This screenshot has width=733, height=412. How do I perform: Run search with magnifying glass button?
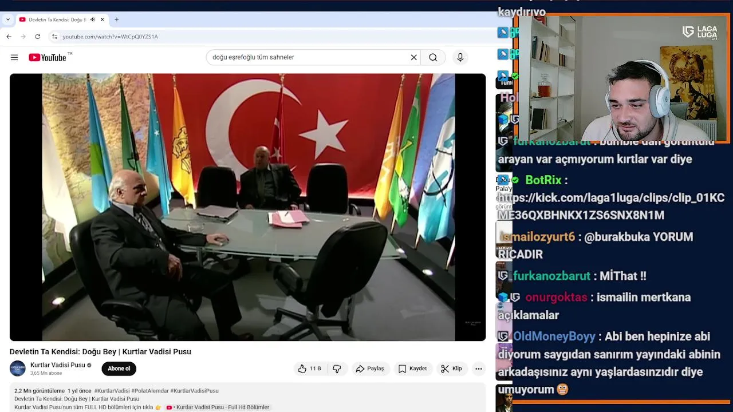[433, 57]
